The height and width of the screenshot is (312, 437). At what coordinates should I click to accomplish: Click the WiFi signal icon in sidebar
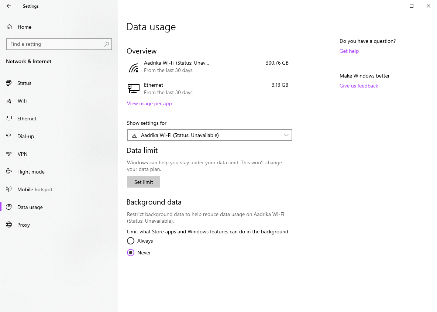tap(9, 101)
